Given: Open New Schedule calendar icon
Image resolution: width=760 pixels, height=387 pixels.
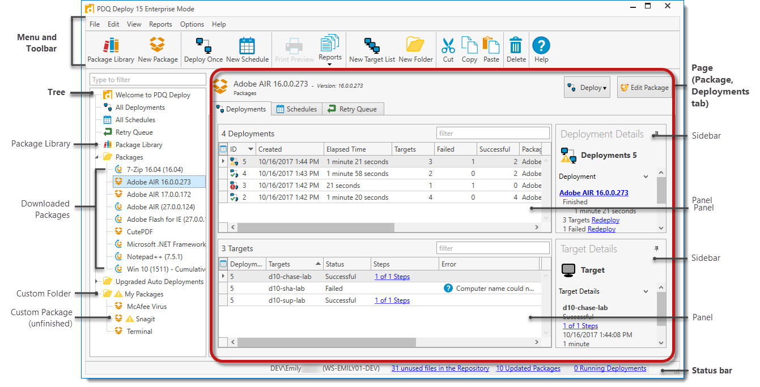Looking at the screenshot, I should [247, 45].
